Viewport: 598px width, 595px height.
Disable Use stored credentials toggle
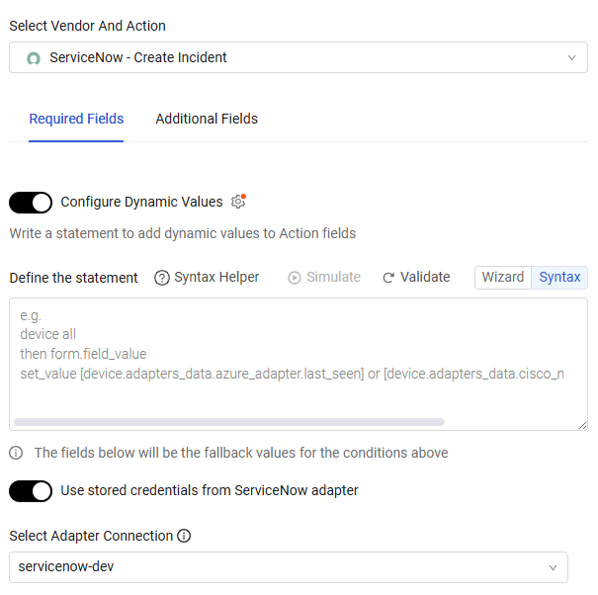[31, 490]
